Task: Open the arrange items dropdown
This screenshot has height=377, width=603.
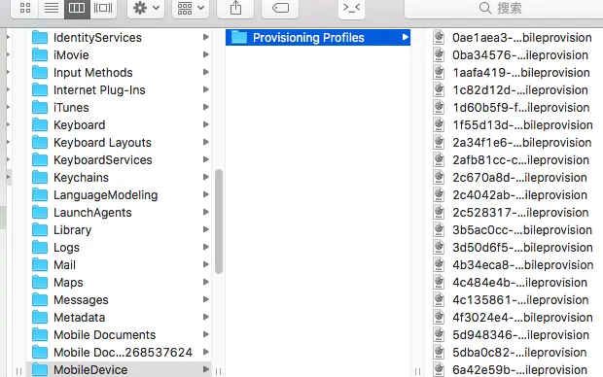Action: (x=191, y=8)
